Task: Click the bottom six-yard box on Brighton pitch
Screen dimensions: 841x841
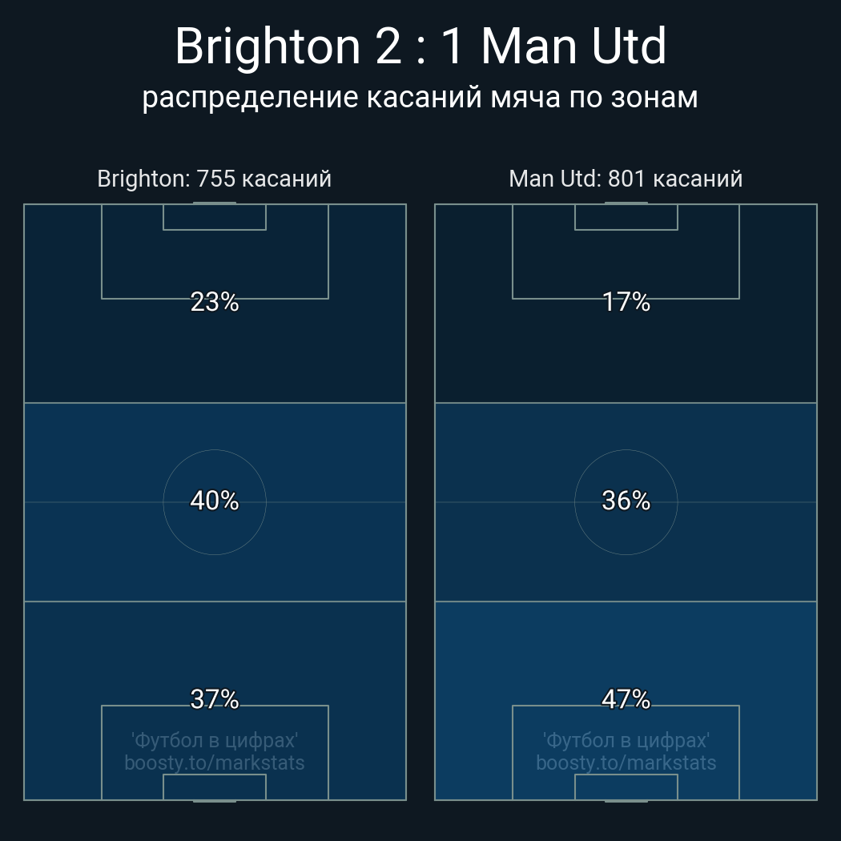Action: pos(215,787)
